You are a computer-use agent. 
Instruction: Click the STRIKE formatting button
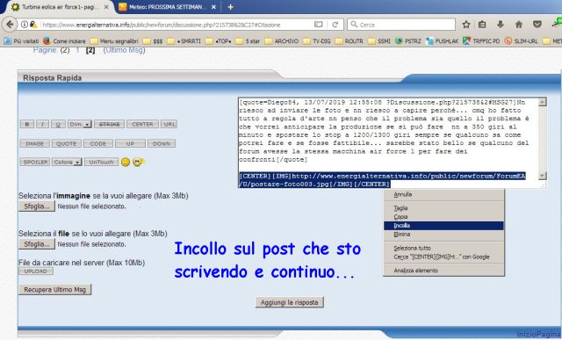109,124
